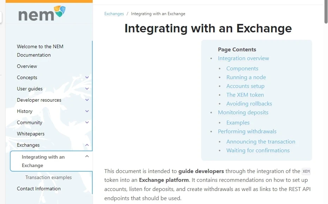Jump to Monitoring deposits section
Screen dimensions: 328x204
point(243,112)
